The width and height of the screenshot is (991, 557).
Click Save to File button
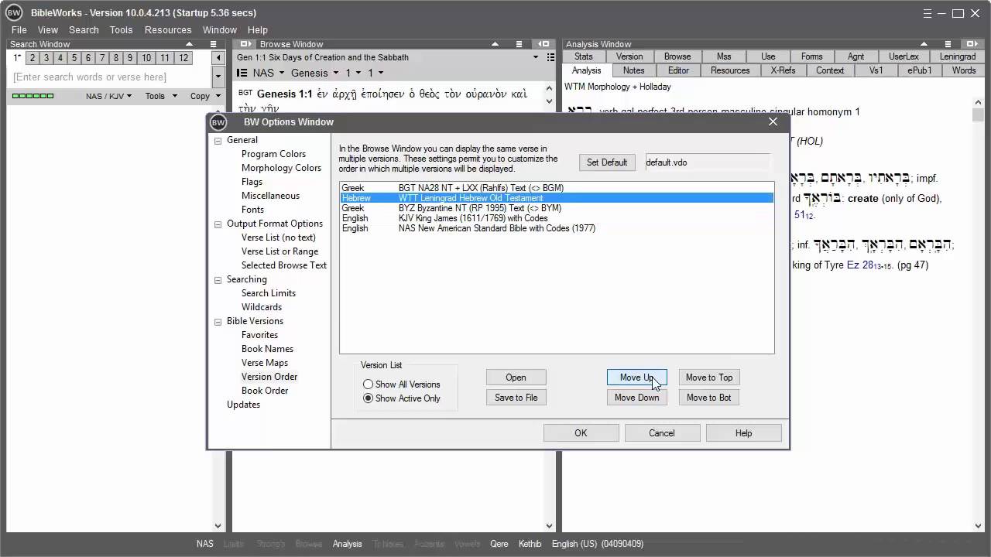(x=516, y=398)
